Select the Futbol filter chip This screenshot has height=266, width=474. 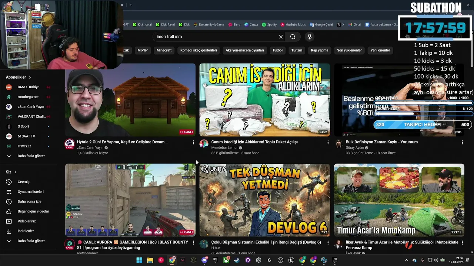tap(278, 50)
